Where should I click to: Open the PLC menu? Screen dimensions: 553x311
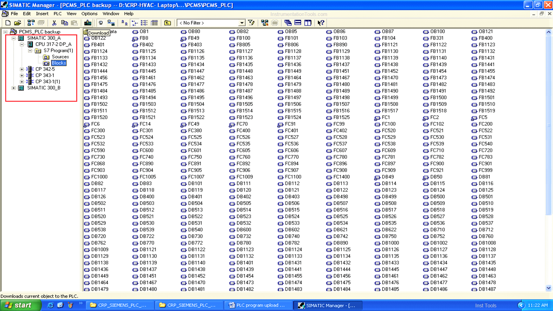[58, 14]
